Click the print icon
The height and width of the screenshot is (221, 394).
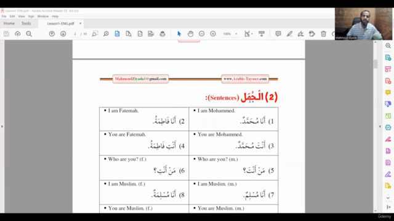(163, 34)
